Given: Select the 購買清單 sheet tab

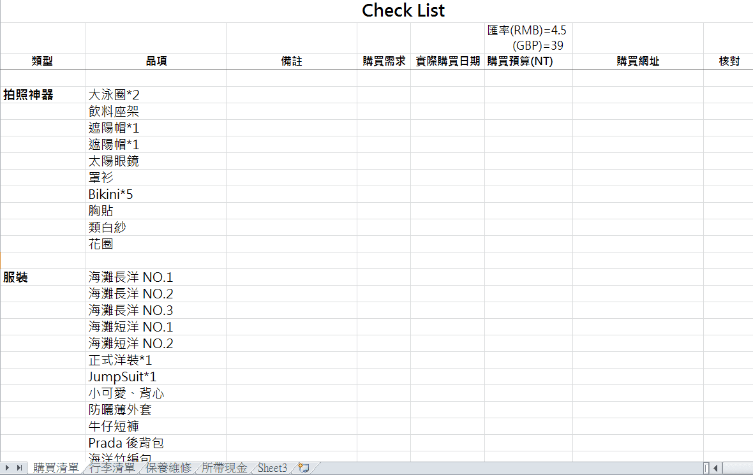Looking at the screenshot, I should 56,468.
